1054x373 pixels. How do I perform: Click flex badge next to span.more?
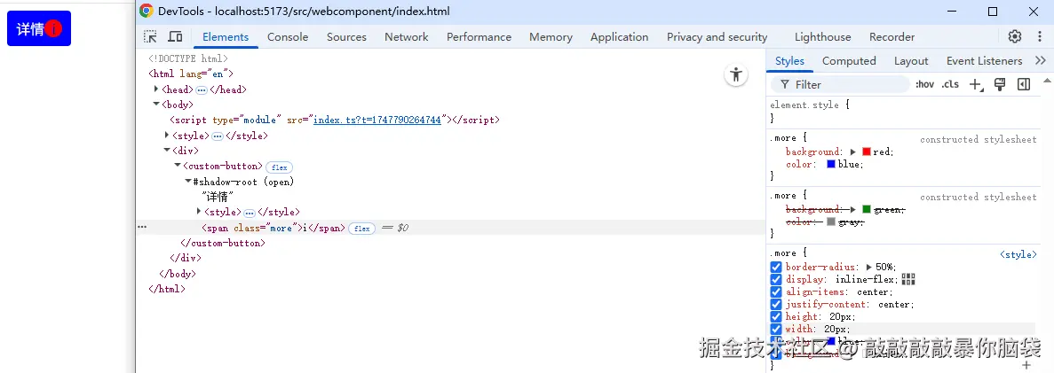pyautogui.click(x=361, y=229)
